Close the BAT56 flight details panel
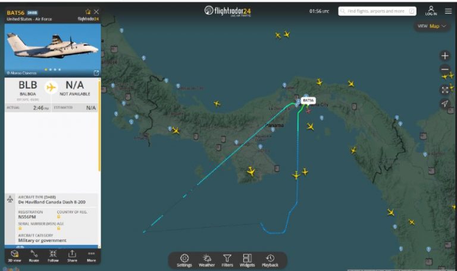 pos(96,12)
